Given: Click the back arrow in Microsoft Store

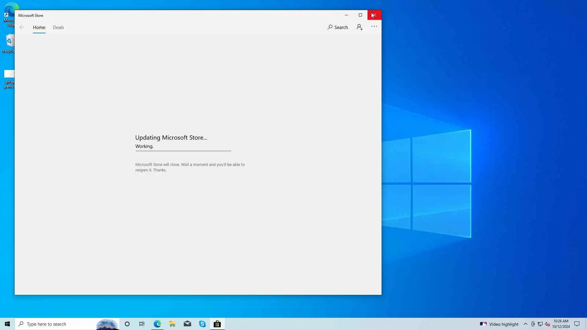Looking at the screenshot, I should click(x=22, y=27).
